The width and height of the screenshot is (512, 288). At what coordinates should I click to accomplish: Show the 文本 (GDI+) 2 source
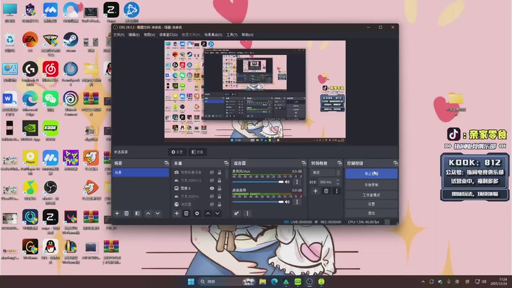pyautogui.click(x=212, y=180)
